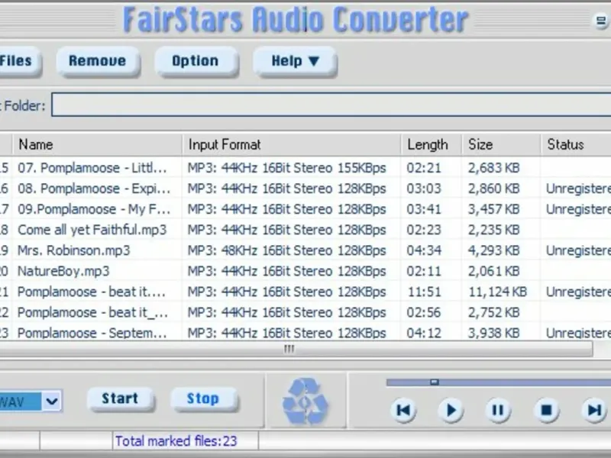Sort by Size column header

click(x=502, y=145)
